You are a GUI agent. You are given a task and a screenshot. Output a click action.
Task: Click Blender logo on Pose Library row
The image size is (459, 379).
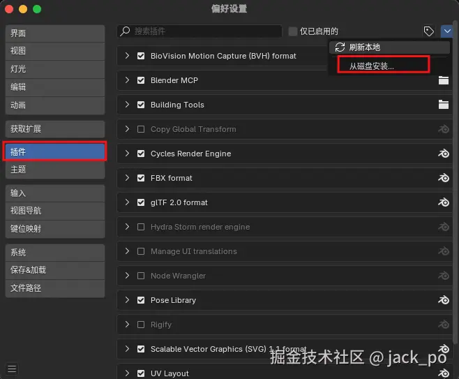444,300
